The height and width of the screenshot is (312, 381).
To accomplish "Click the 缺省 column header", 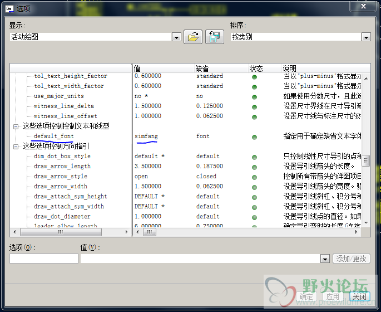I will point(221,69).
